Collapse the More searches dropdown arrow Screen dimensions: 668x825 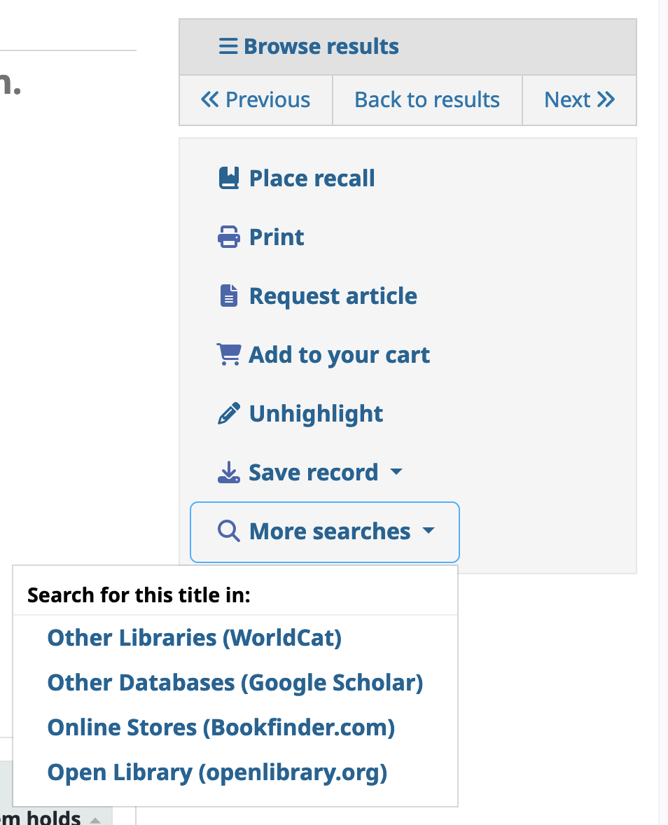429,531
